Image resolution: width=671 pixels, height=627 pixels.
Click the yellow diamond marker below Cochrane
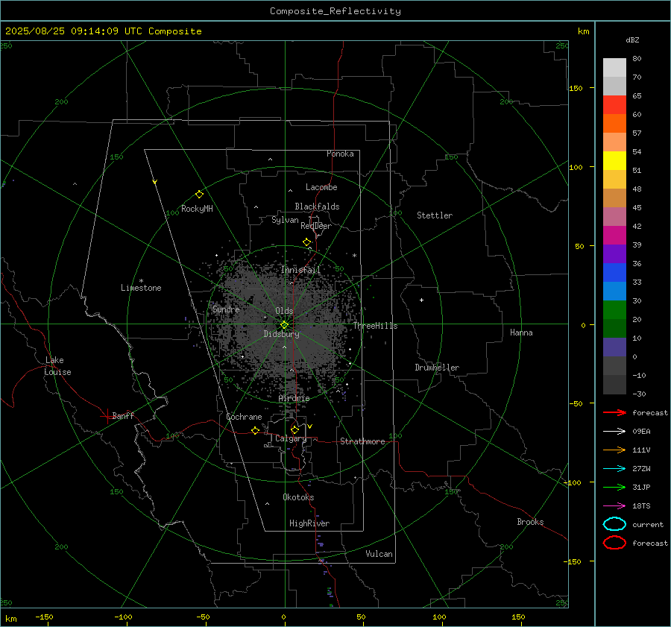256,430
